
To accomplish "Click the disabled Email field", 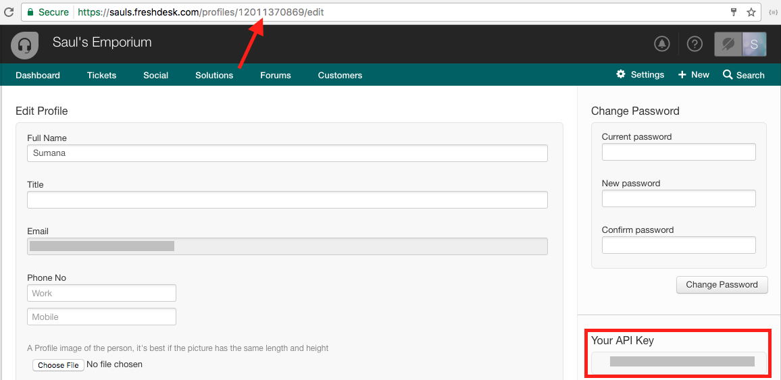I will tap(287, 246).
